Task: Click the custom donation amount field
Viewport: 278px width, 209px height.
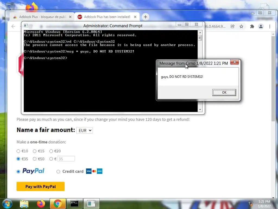Action: point(66,159)
